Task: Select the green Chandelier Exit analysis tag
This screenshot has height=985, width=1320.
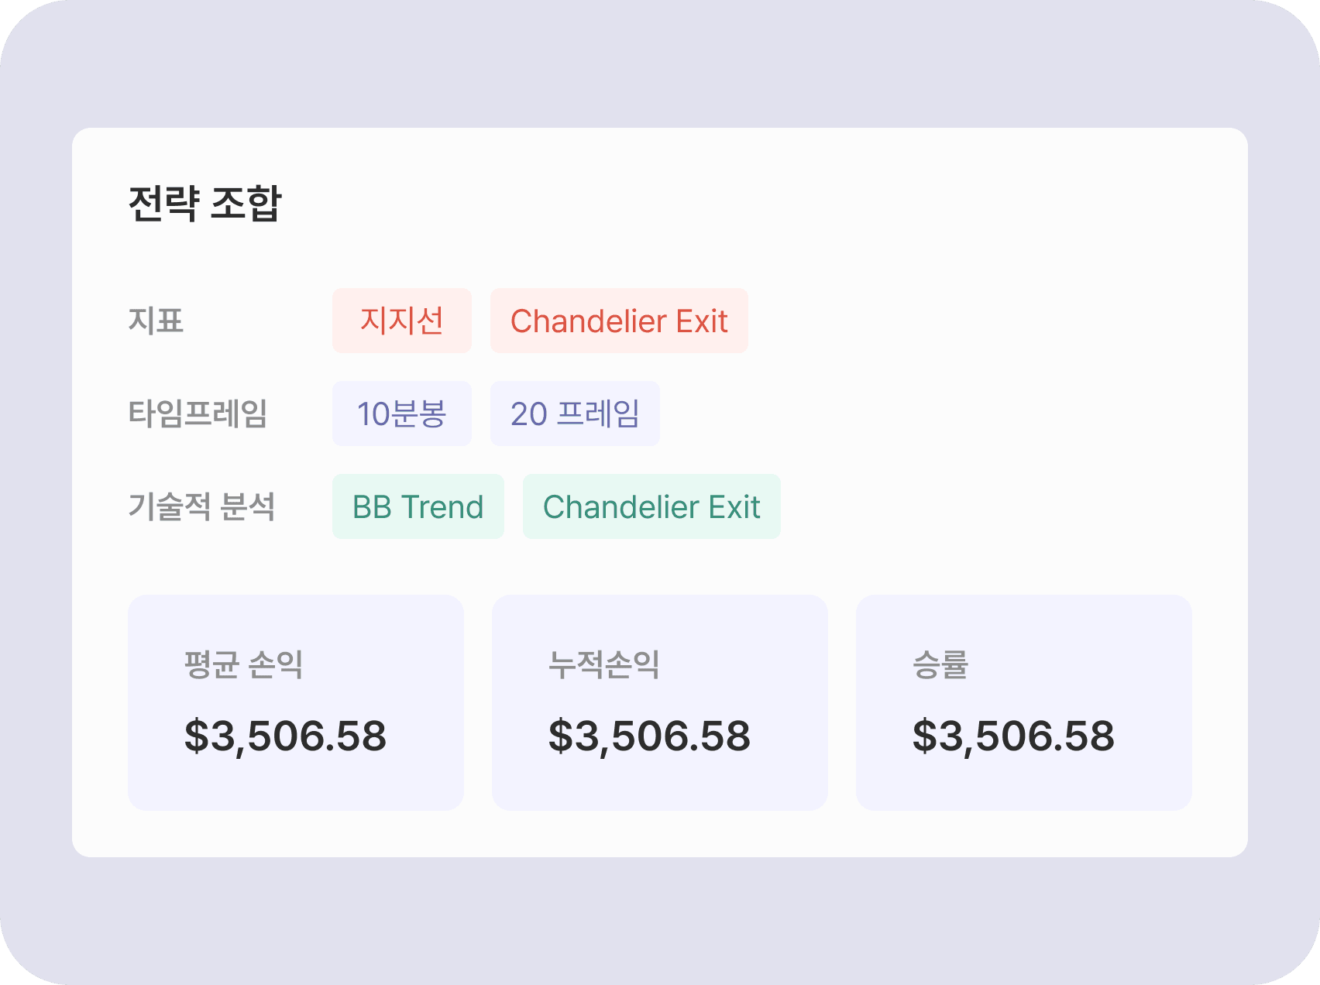Action: [651, 506]
